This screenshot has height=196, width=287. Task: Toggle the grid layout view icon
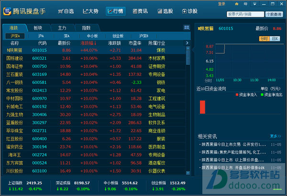click(187, 28)
